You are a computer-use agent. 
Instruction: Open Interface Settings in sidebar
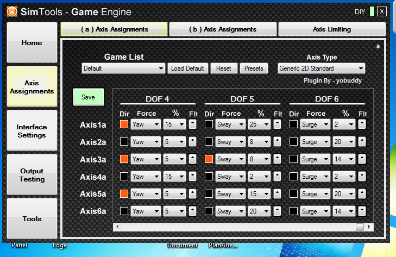point(32,130)
